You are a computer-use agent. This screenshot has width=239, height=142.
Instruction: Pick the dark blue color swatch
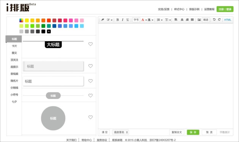[54, 26]
